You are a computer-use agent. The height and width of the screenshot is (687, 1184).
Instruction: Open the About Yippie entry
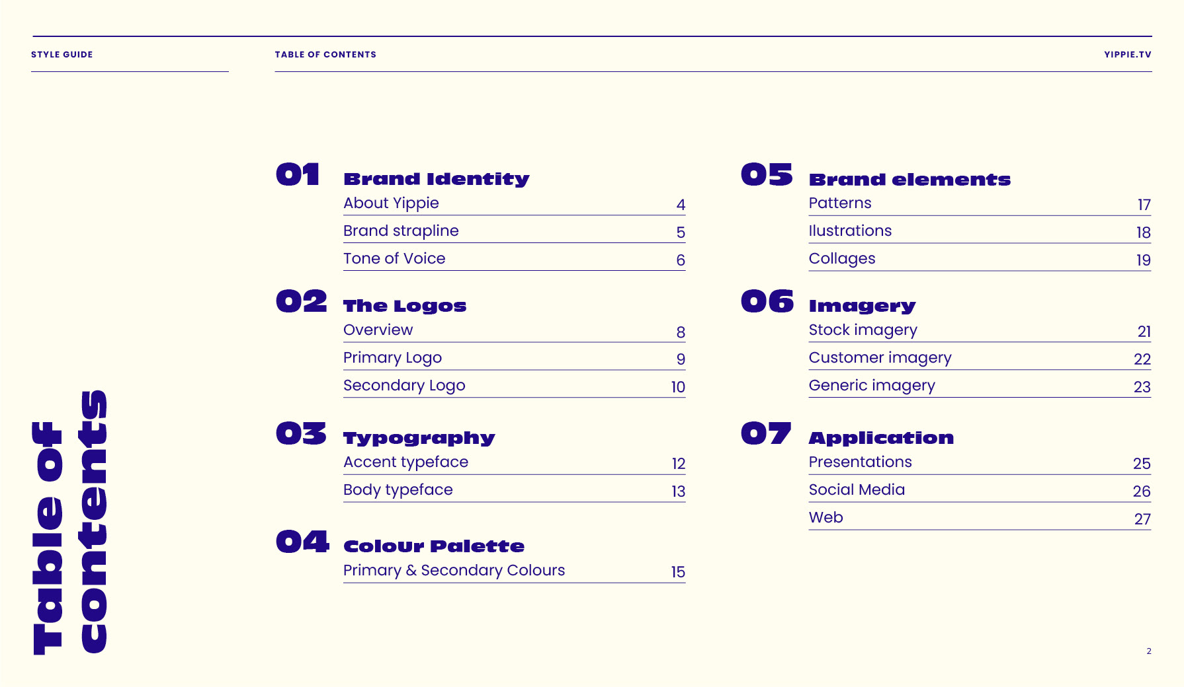click(x=391, y=203)
